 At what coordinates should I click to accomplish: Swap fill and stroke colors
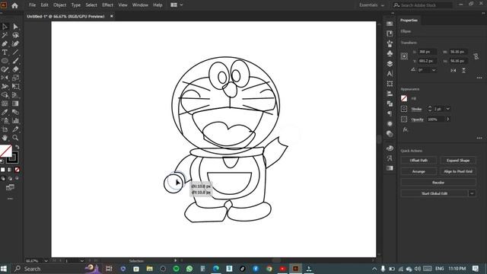17,147
